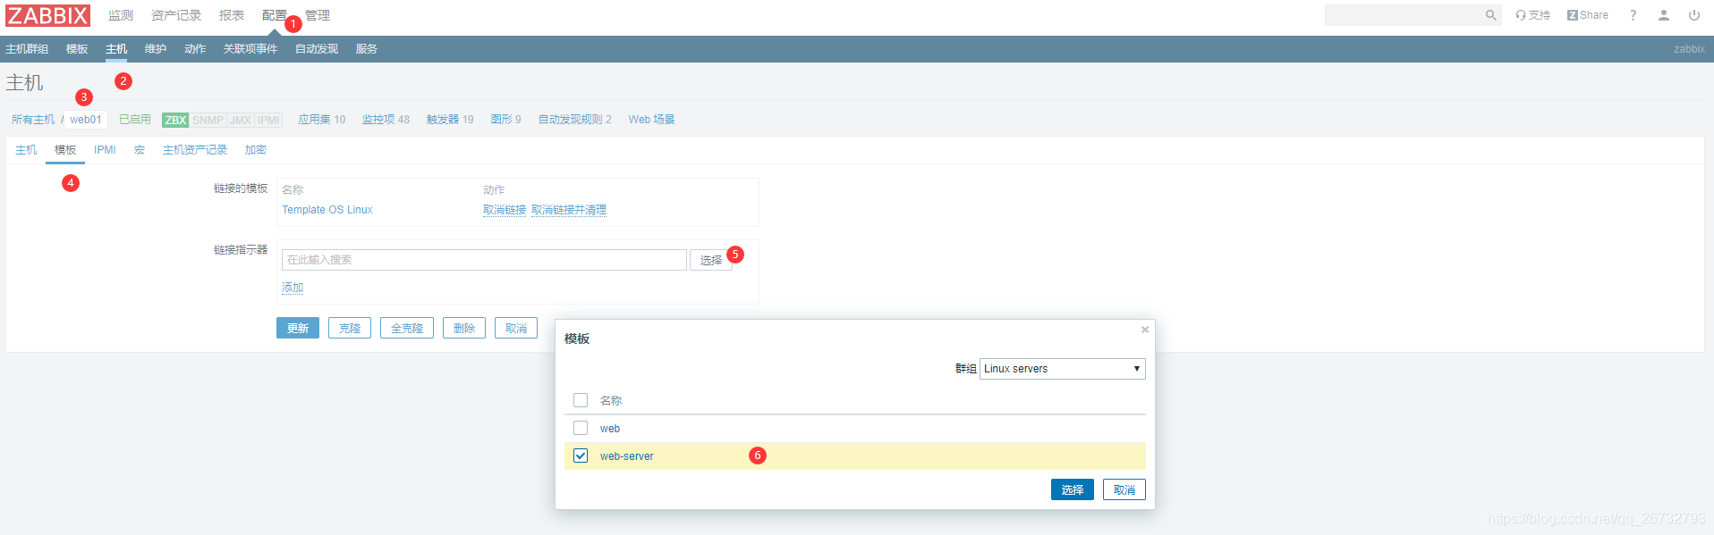Uncheck the web-server template checkbox
The height and width of the screenshot is (535, 1714).
(x=581, y=456)
